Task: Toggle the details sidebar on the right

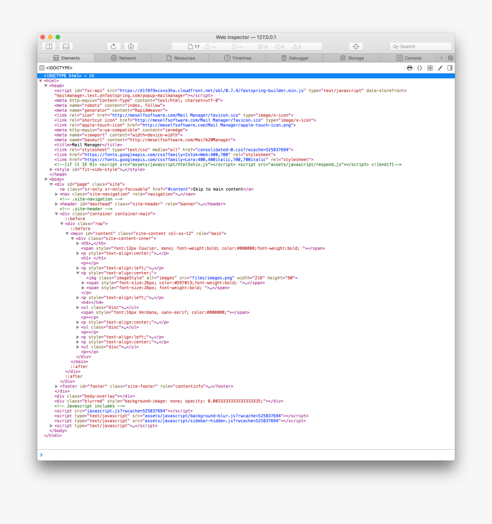Action: 449,67
